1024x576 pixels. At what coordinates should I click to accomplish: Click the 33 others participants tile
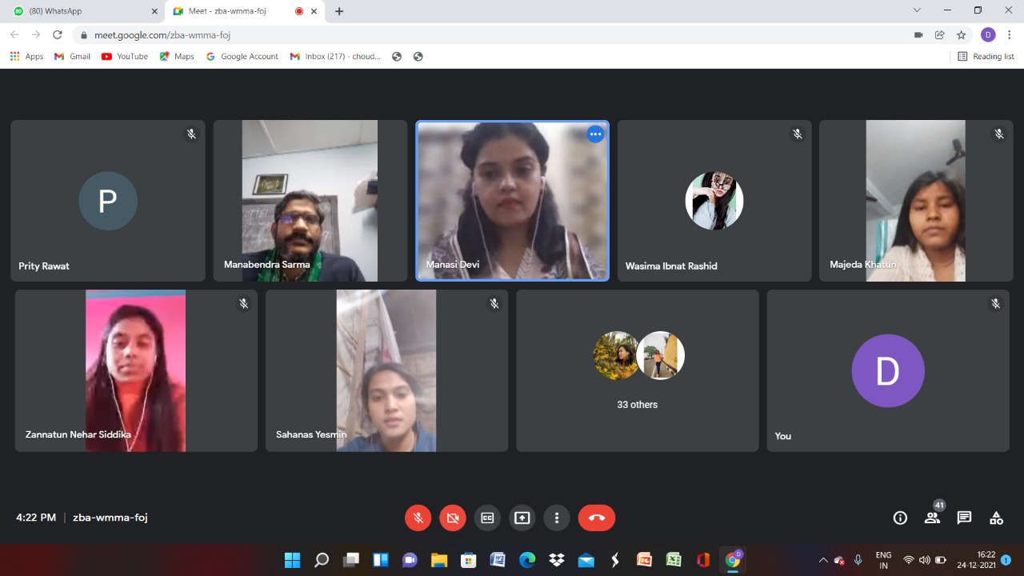click(x=637, y=370)
